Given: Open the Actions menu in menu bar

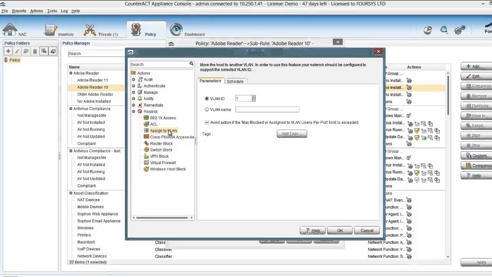Looking at the screenshot, I should [x=37, y=11].
